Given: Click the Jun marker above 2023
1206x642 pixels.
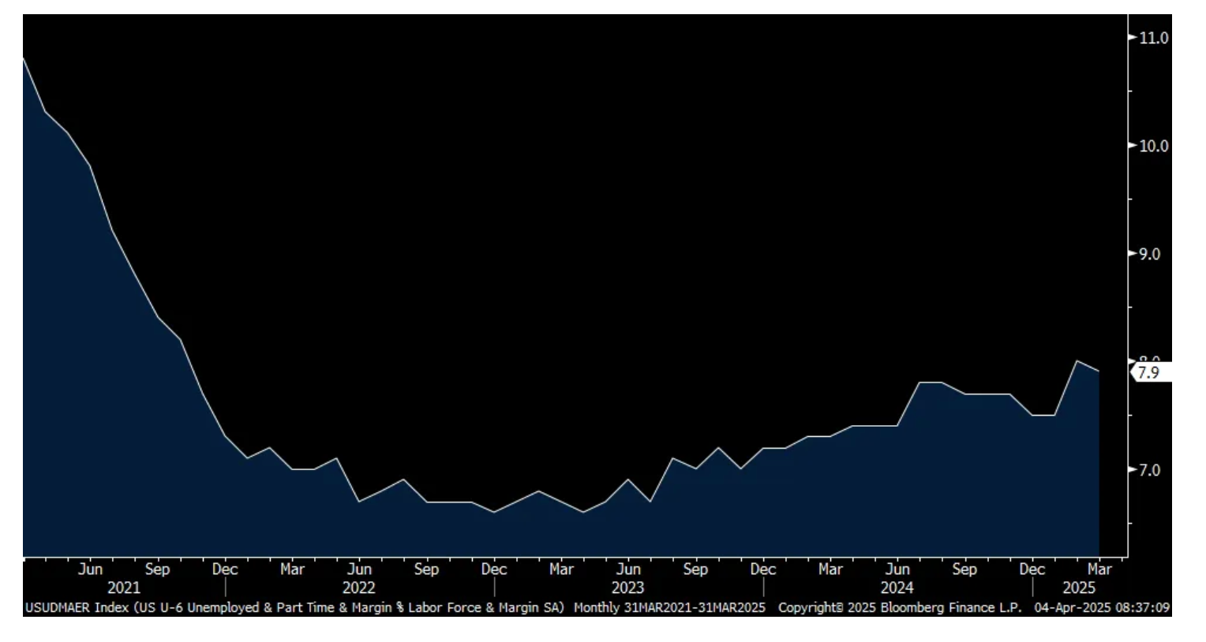Looking at the screenshot, I should [628, 569].
